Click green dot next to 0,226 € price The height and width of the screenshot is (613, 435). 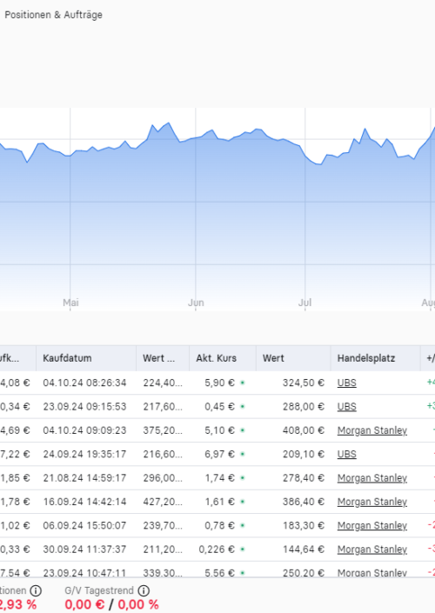point(242,550)
